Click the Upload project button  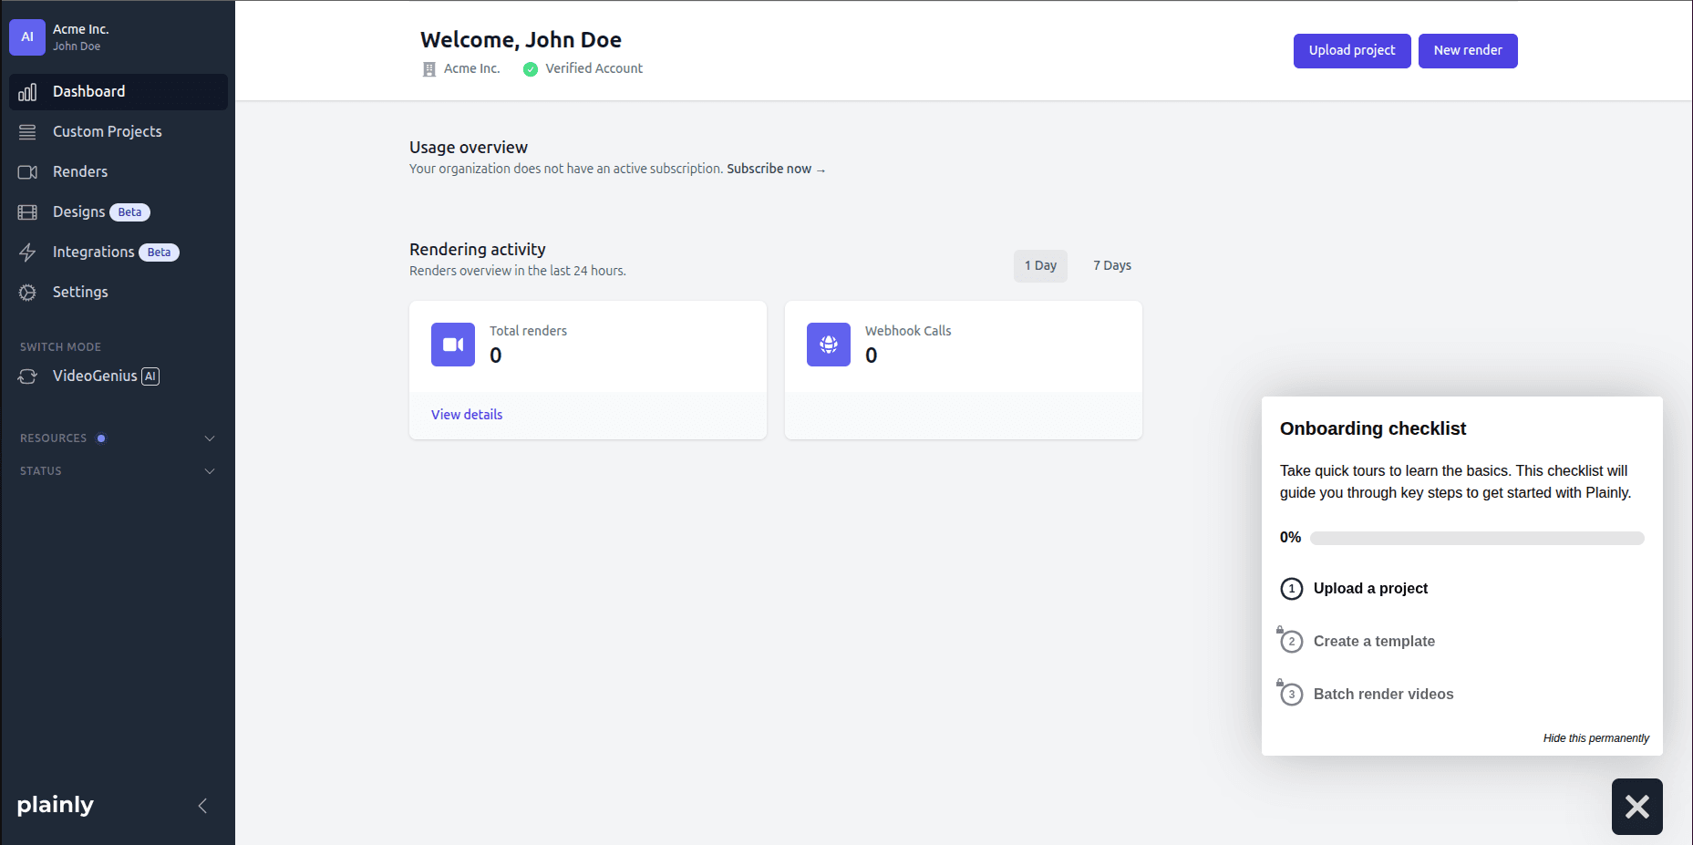[1351, 51]
